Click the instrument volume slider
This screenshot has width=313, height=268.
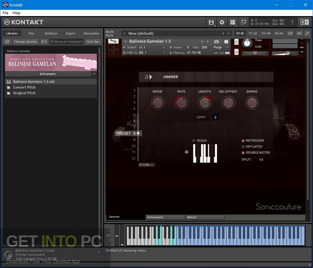[285, 53]
